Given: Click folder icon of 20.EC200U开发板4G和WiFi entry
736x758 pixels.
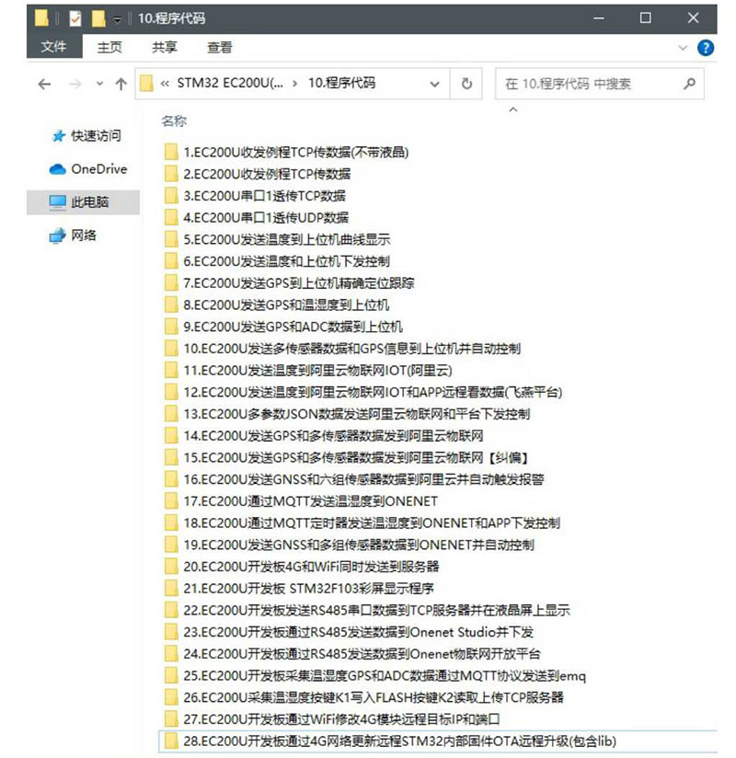Looking at the screenshot, I should [171, 567].
